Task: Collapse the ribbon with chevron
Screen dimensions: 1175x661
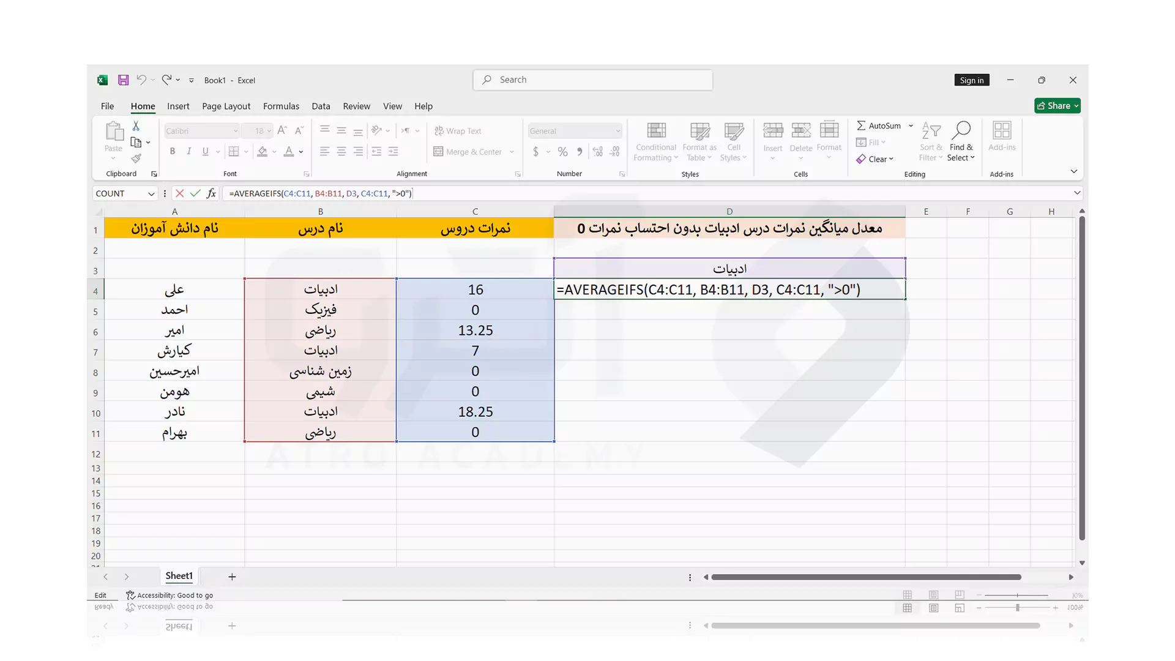Action: point(1073,171)
